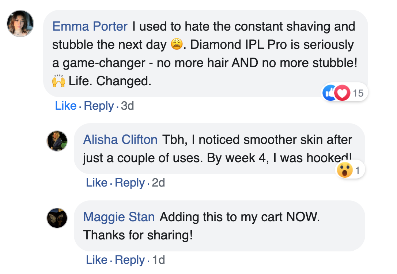Click the weary face emoji in comment

tap(177, 45)
